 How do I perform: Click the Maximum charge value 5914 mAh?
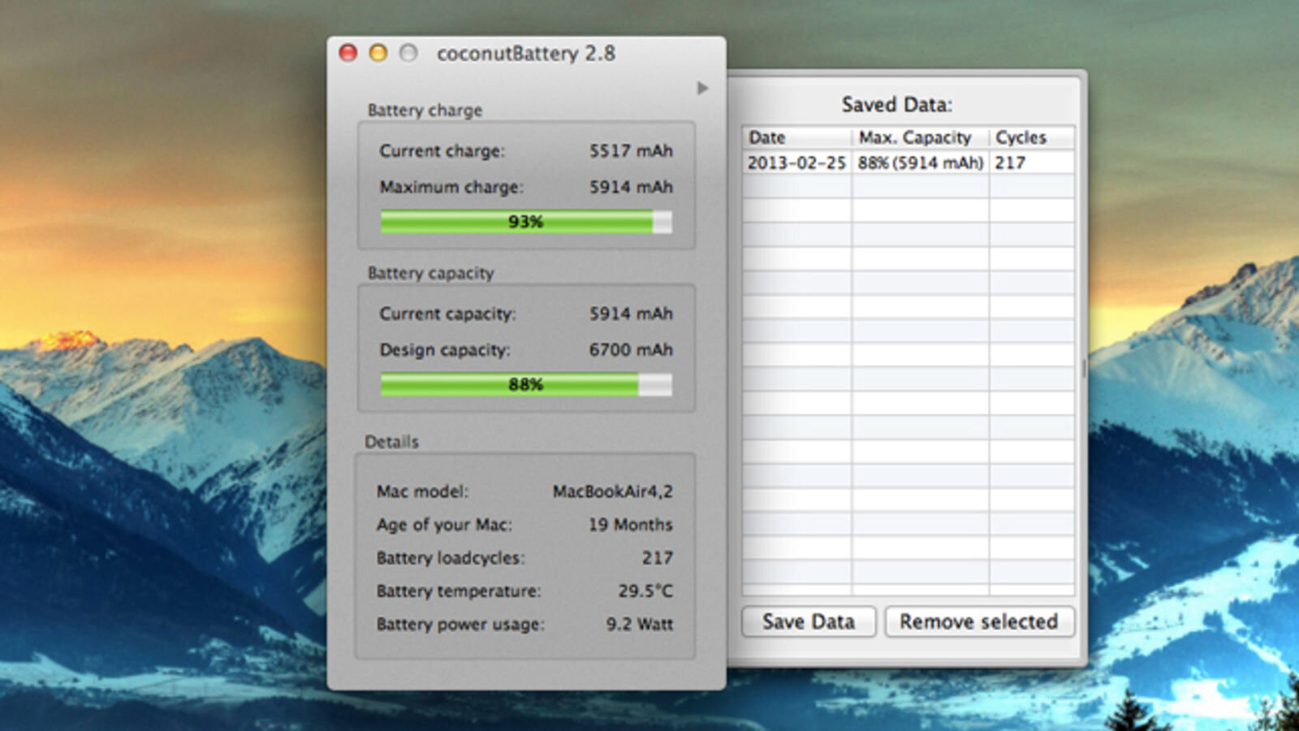631,187
